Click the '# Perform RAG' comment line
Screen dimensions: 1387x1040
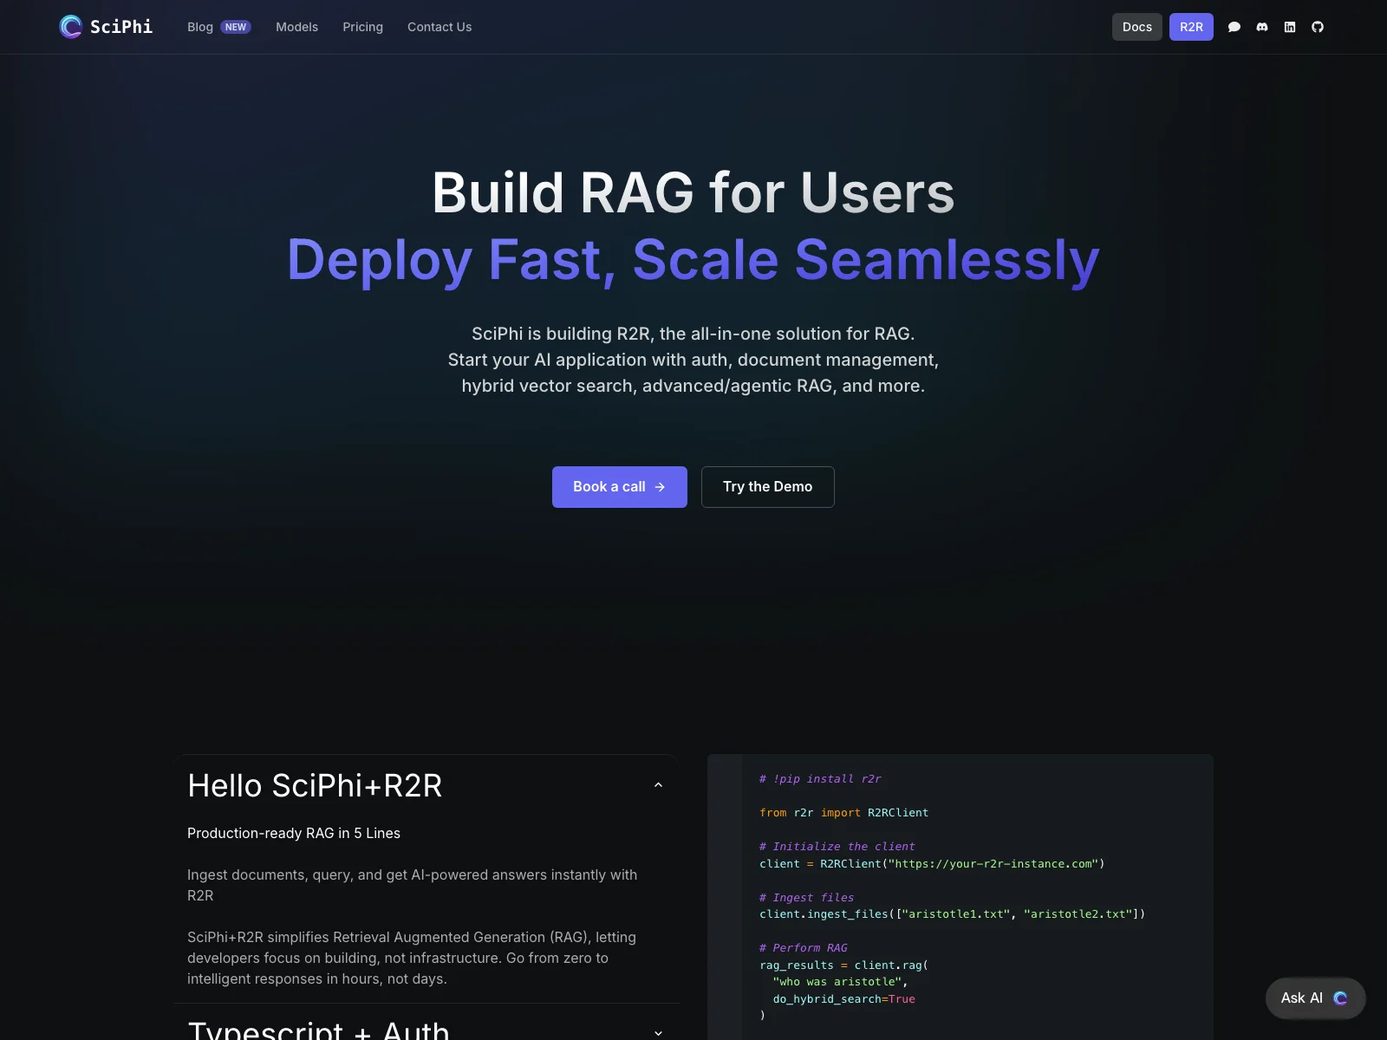[804, 948]
